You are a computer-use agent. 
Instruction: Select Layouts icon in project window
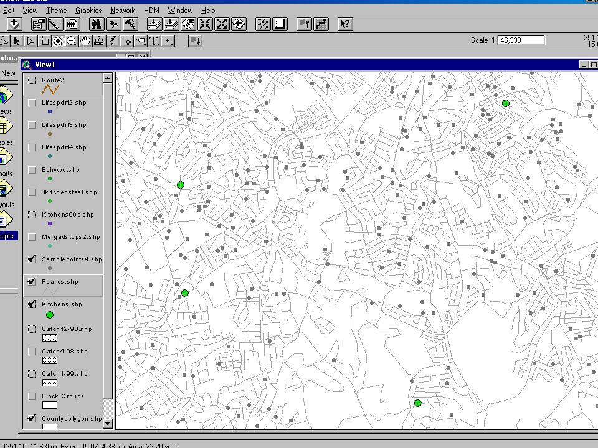6,189
